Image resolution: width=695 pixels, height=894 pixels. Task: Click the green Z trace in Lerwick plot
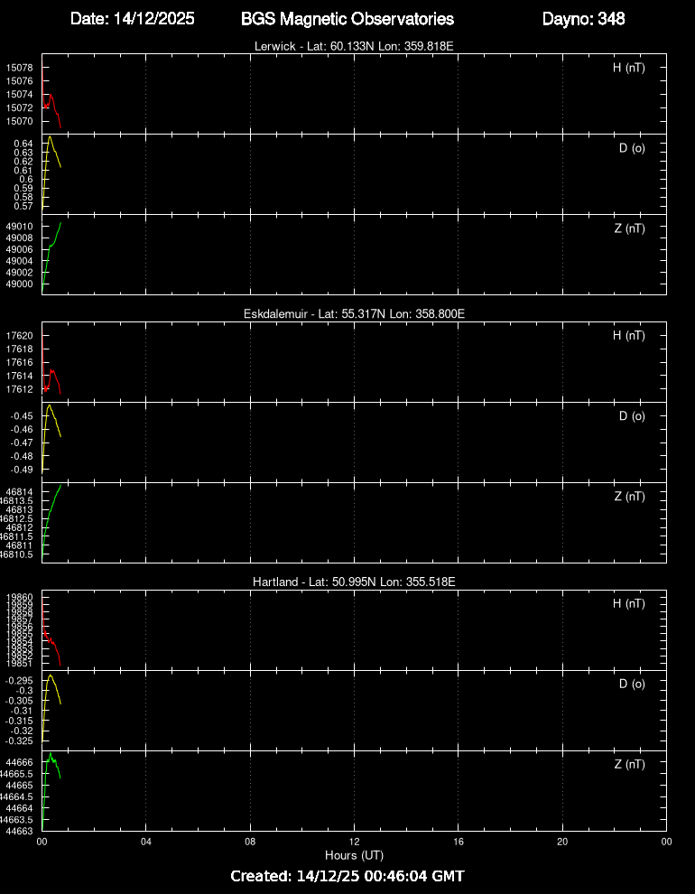click(54, 242)
